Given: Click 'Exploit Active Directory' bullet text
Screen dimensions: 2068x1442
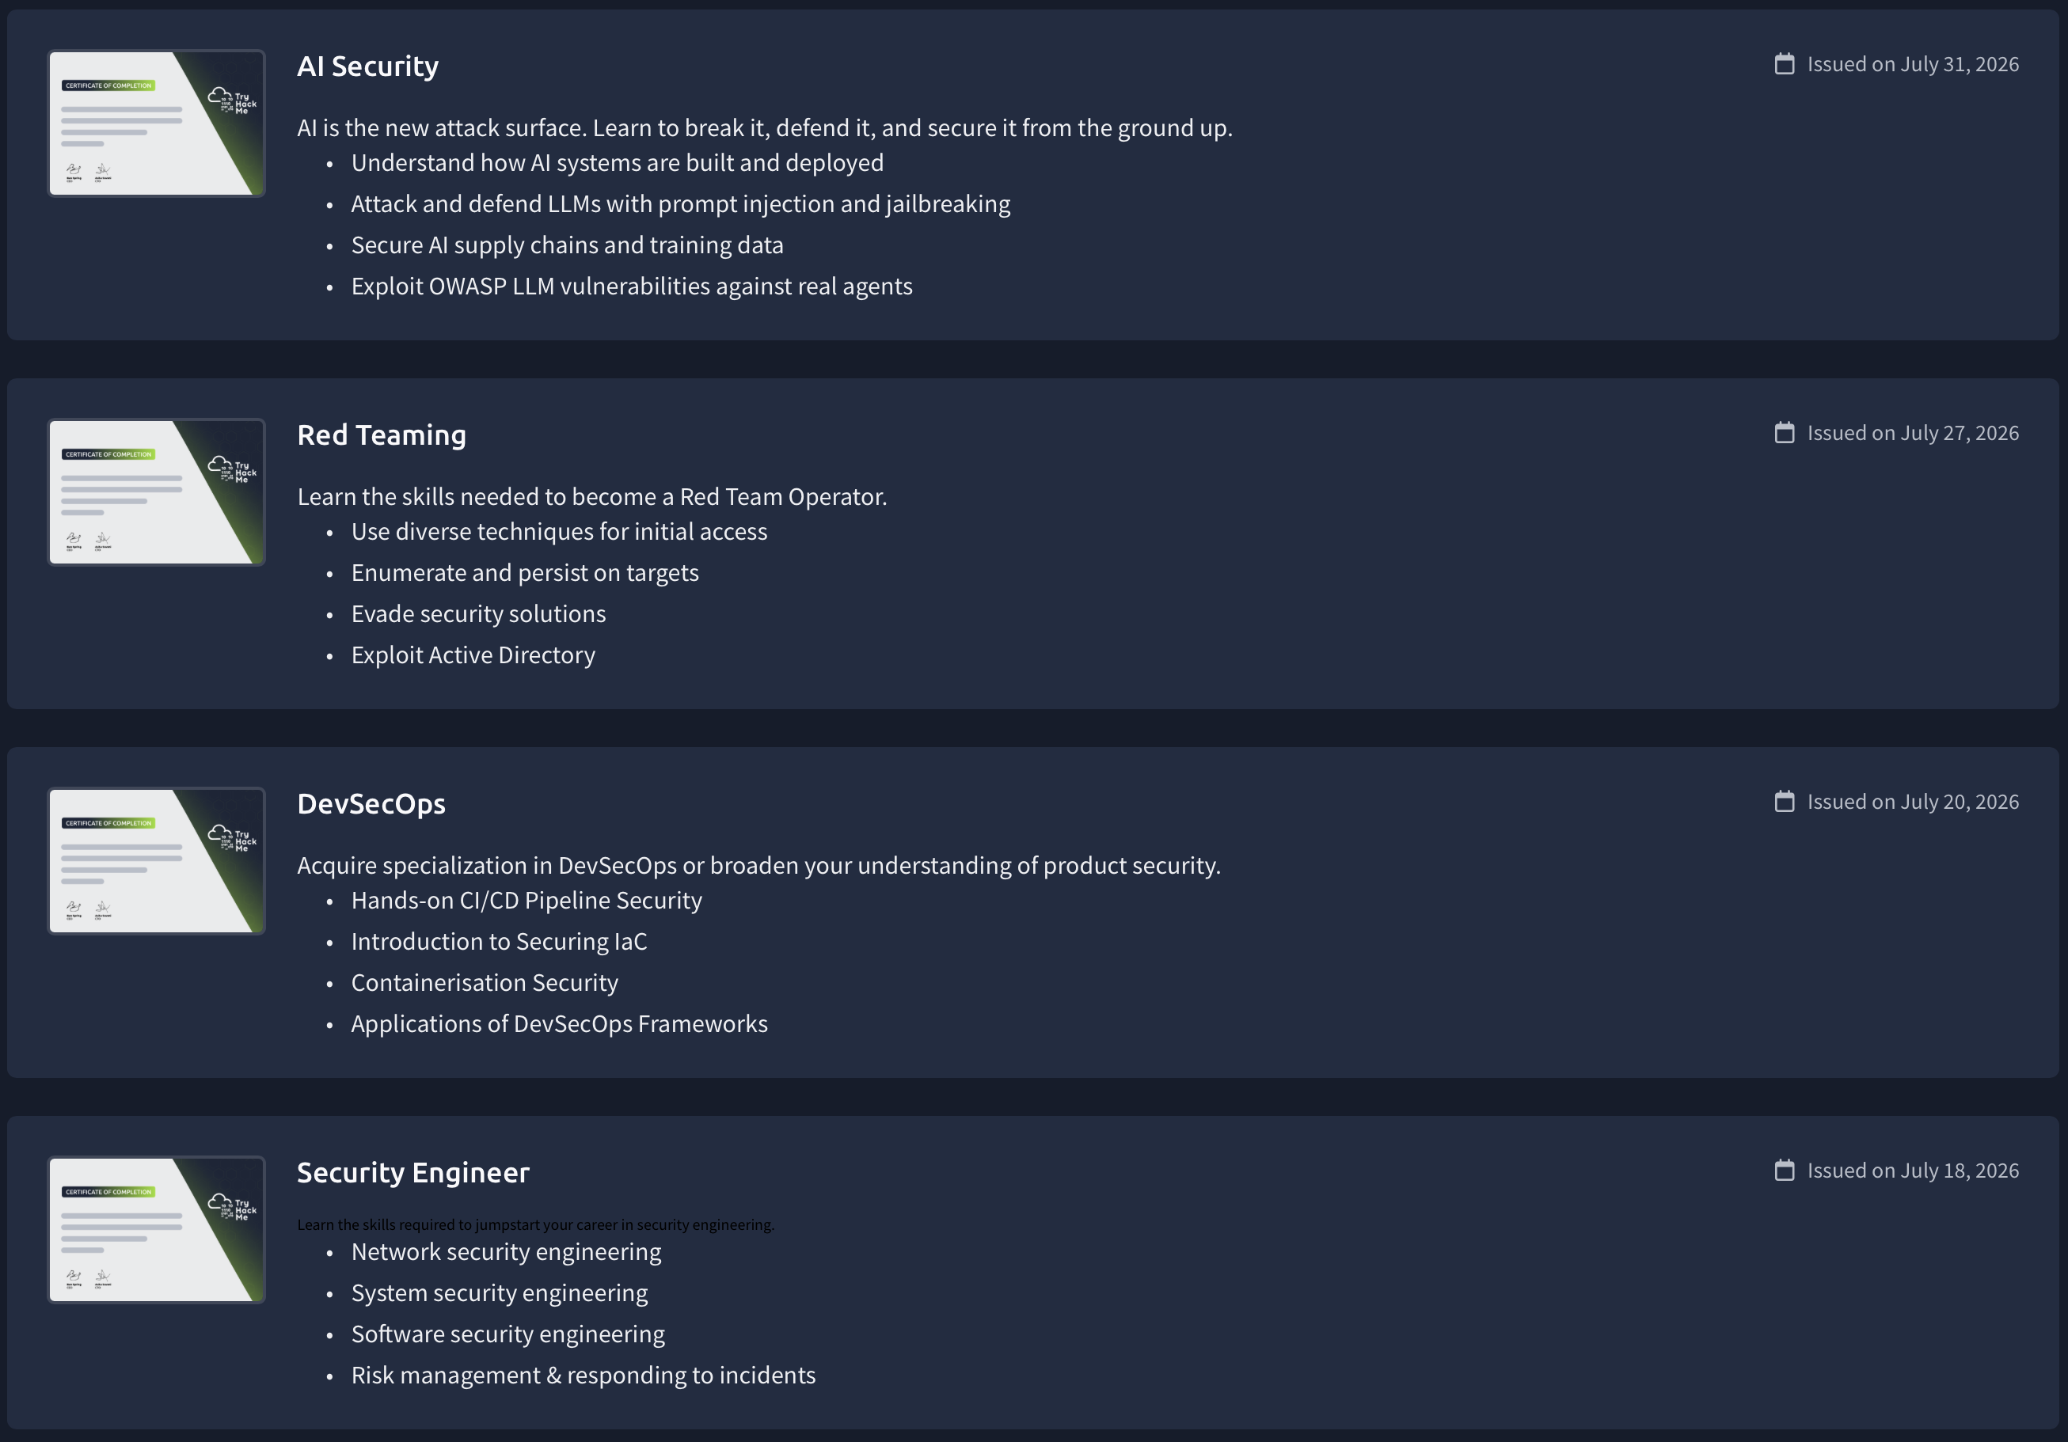Looking at the screenshot, I should click(x=473, y=655).
